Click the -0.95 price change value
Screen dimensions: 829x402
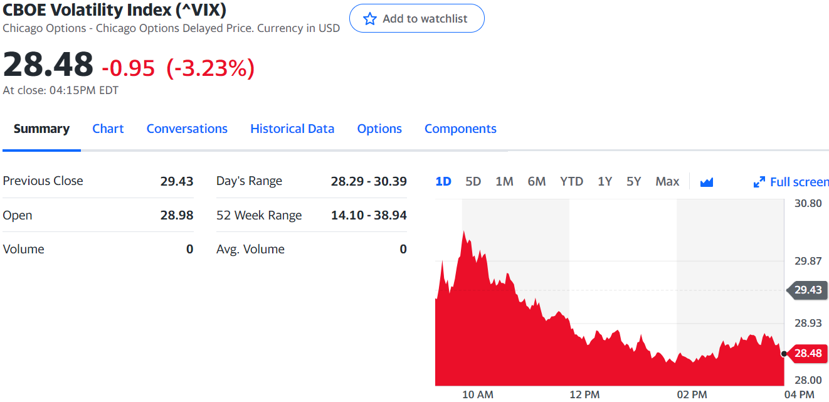128,68
